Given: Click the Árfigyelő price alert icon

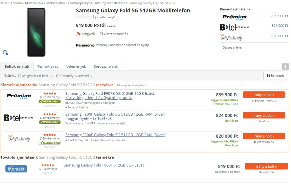Looking at the screenshot, I should pyautogui.click(x=78, y=34).
